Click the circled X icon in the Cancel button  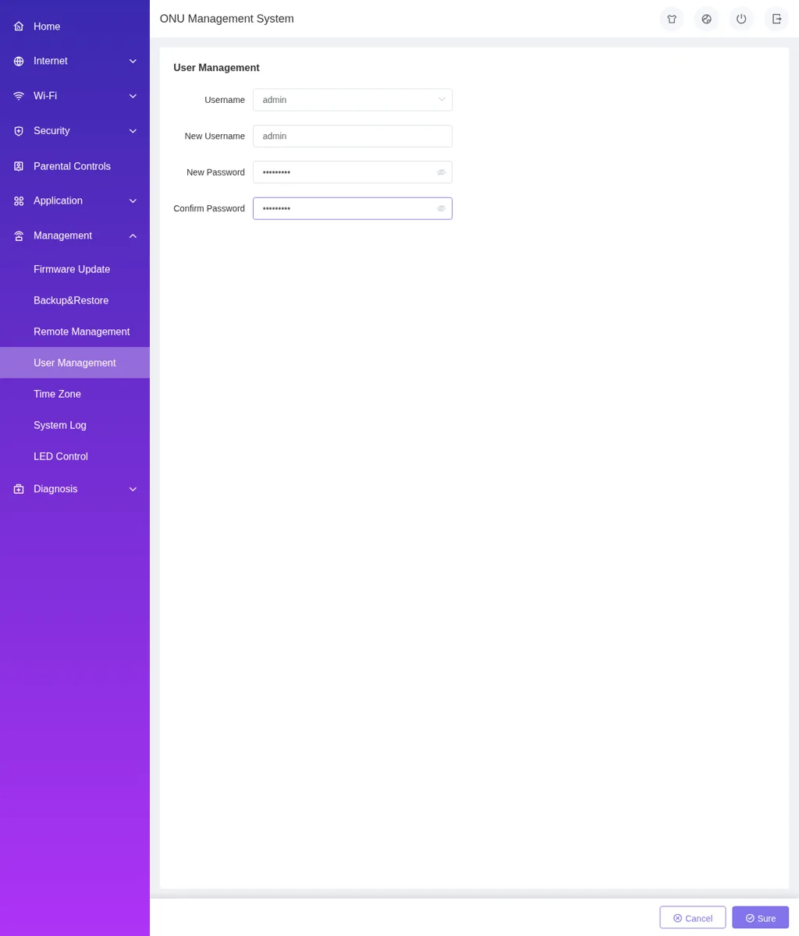(x=677, y=918)
